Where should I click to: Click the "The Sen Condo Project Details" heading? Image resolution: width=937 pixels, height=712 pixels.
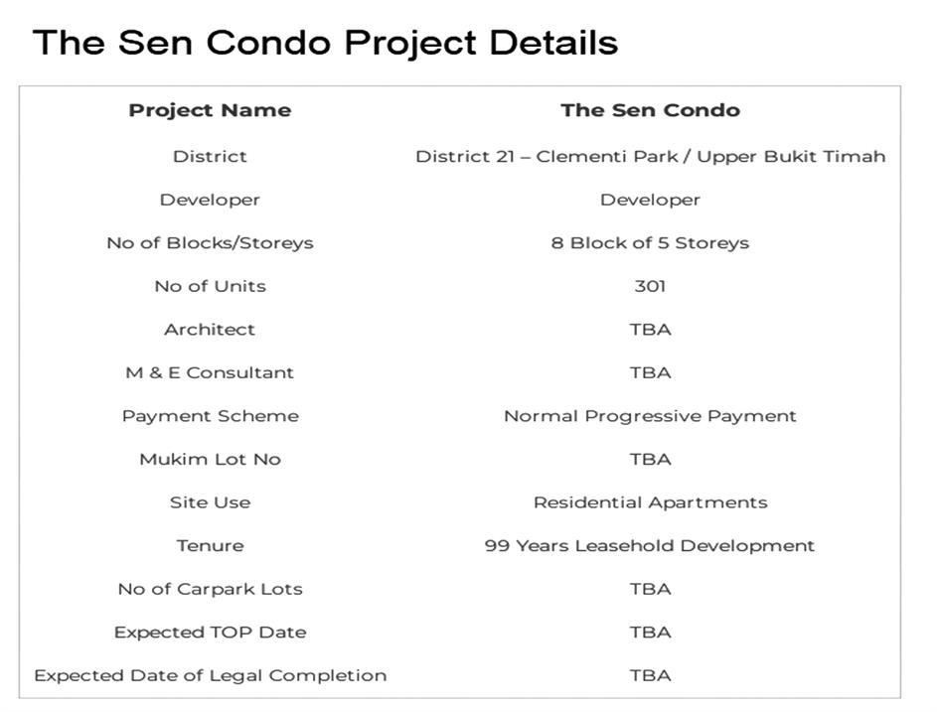click(326, 43)
